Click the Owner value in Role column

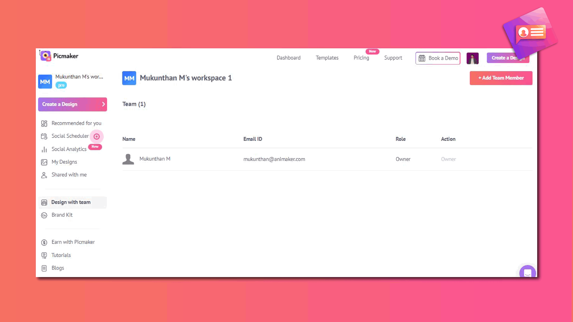point(403,159)
